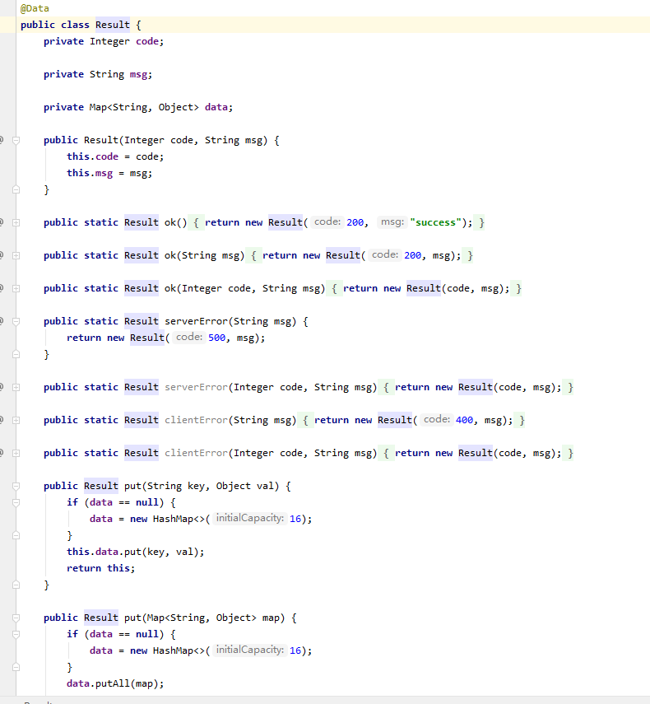Collapse the if block inside put(String key, Object val)
This screenshot has height=704, width=650.
[16, 502]
